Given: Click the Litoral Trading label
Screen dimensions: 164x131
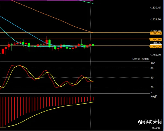Looking at the screenshot, I should pyautogui.click(x=141, y=59).
